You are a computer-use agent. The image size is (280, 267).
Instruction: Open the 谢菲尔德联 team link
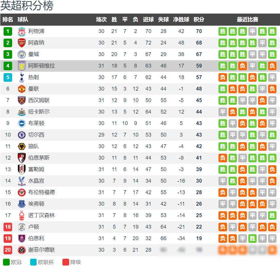pos(41,250)
